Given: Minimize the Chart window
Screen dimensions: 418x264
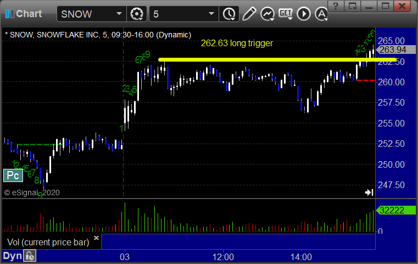Looking at the screenshot, I should pos(369,5).
